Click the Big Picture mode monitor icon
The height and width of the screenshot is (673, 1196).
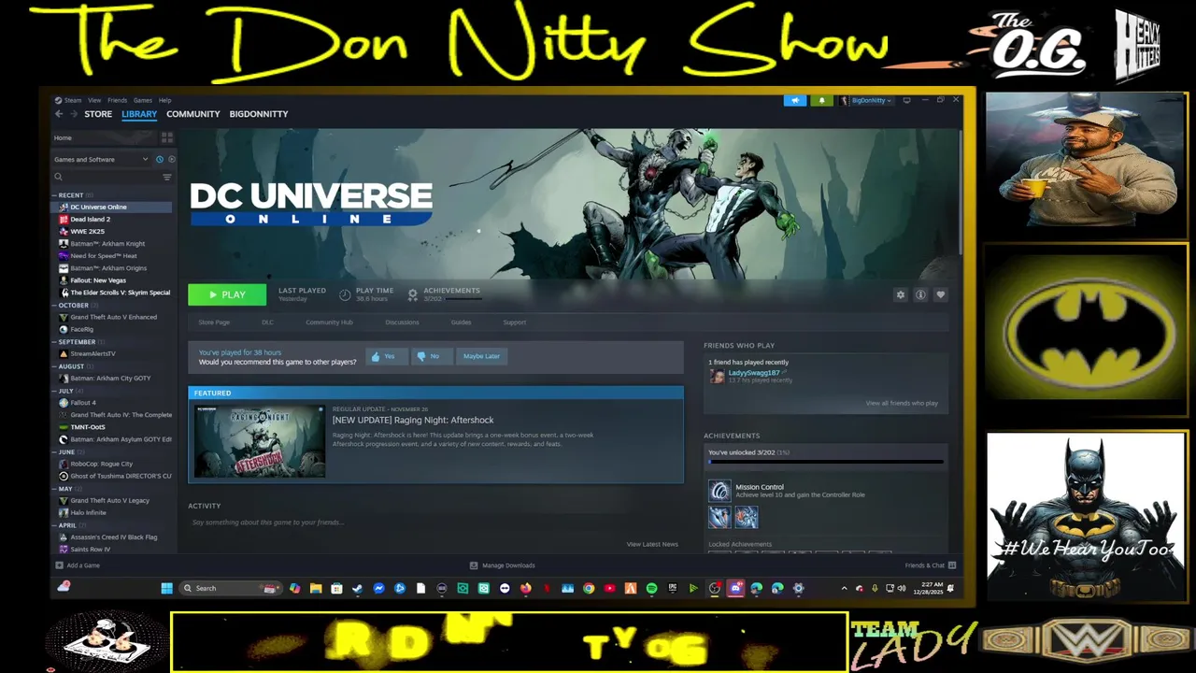point(906,100)
